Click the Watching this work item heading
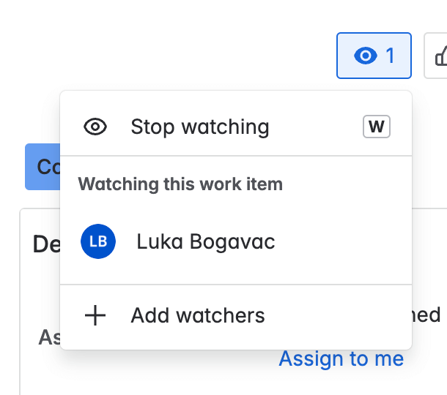The image size is (447, 395). point(180,184)
